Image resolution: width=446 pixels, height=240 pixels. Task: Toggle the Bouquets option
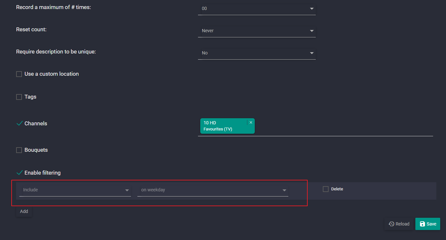pyautogui.click(x=19, y=150)
